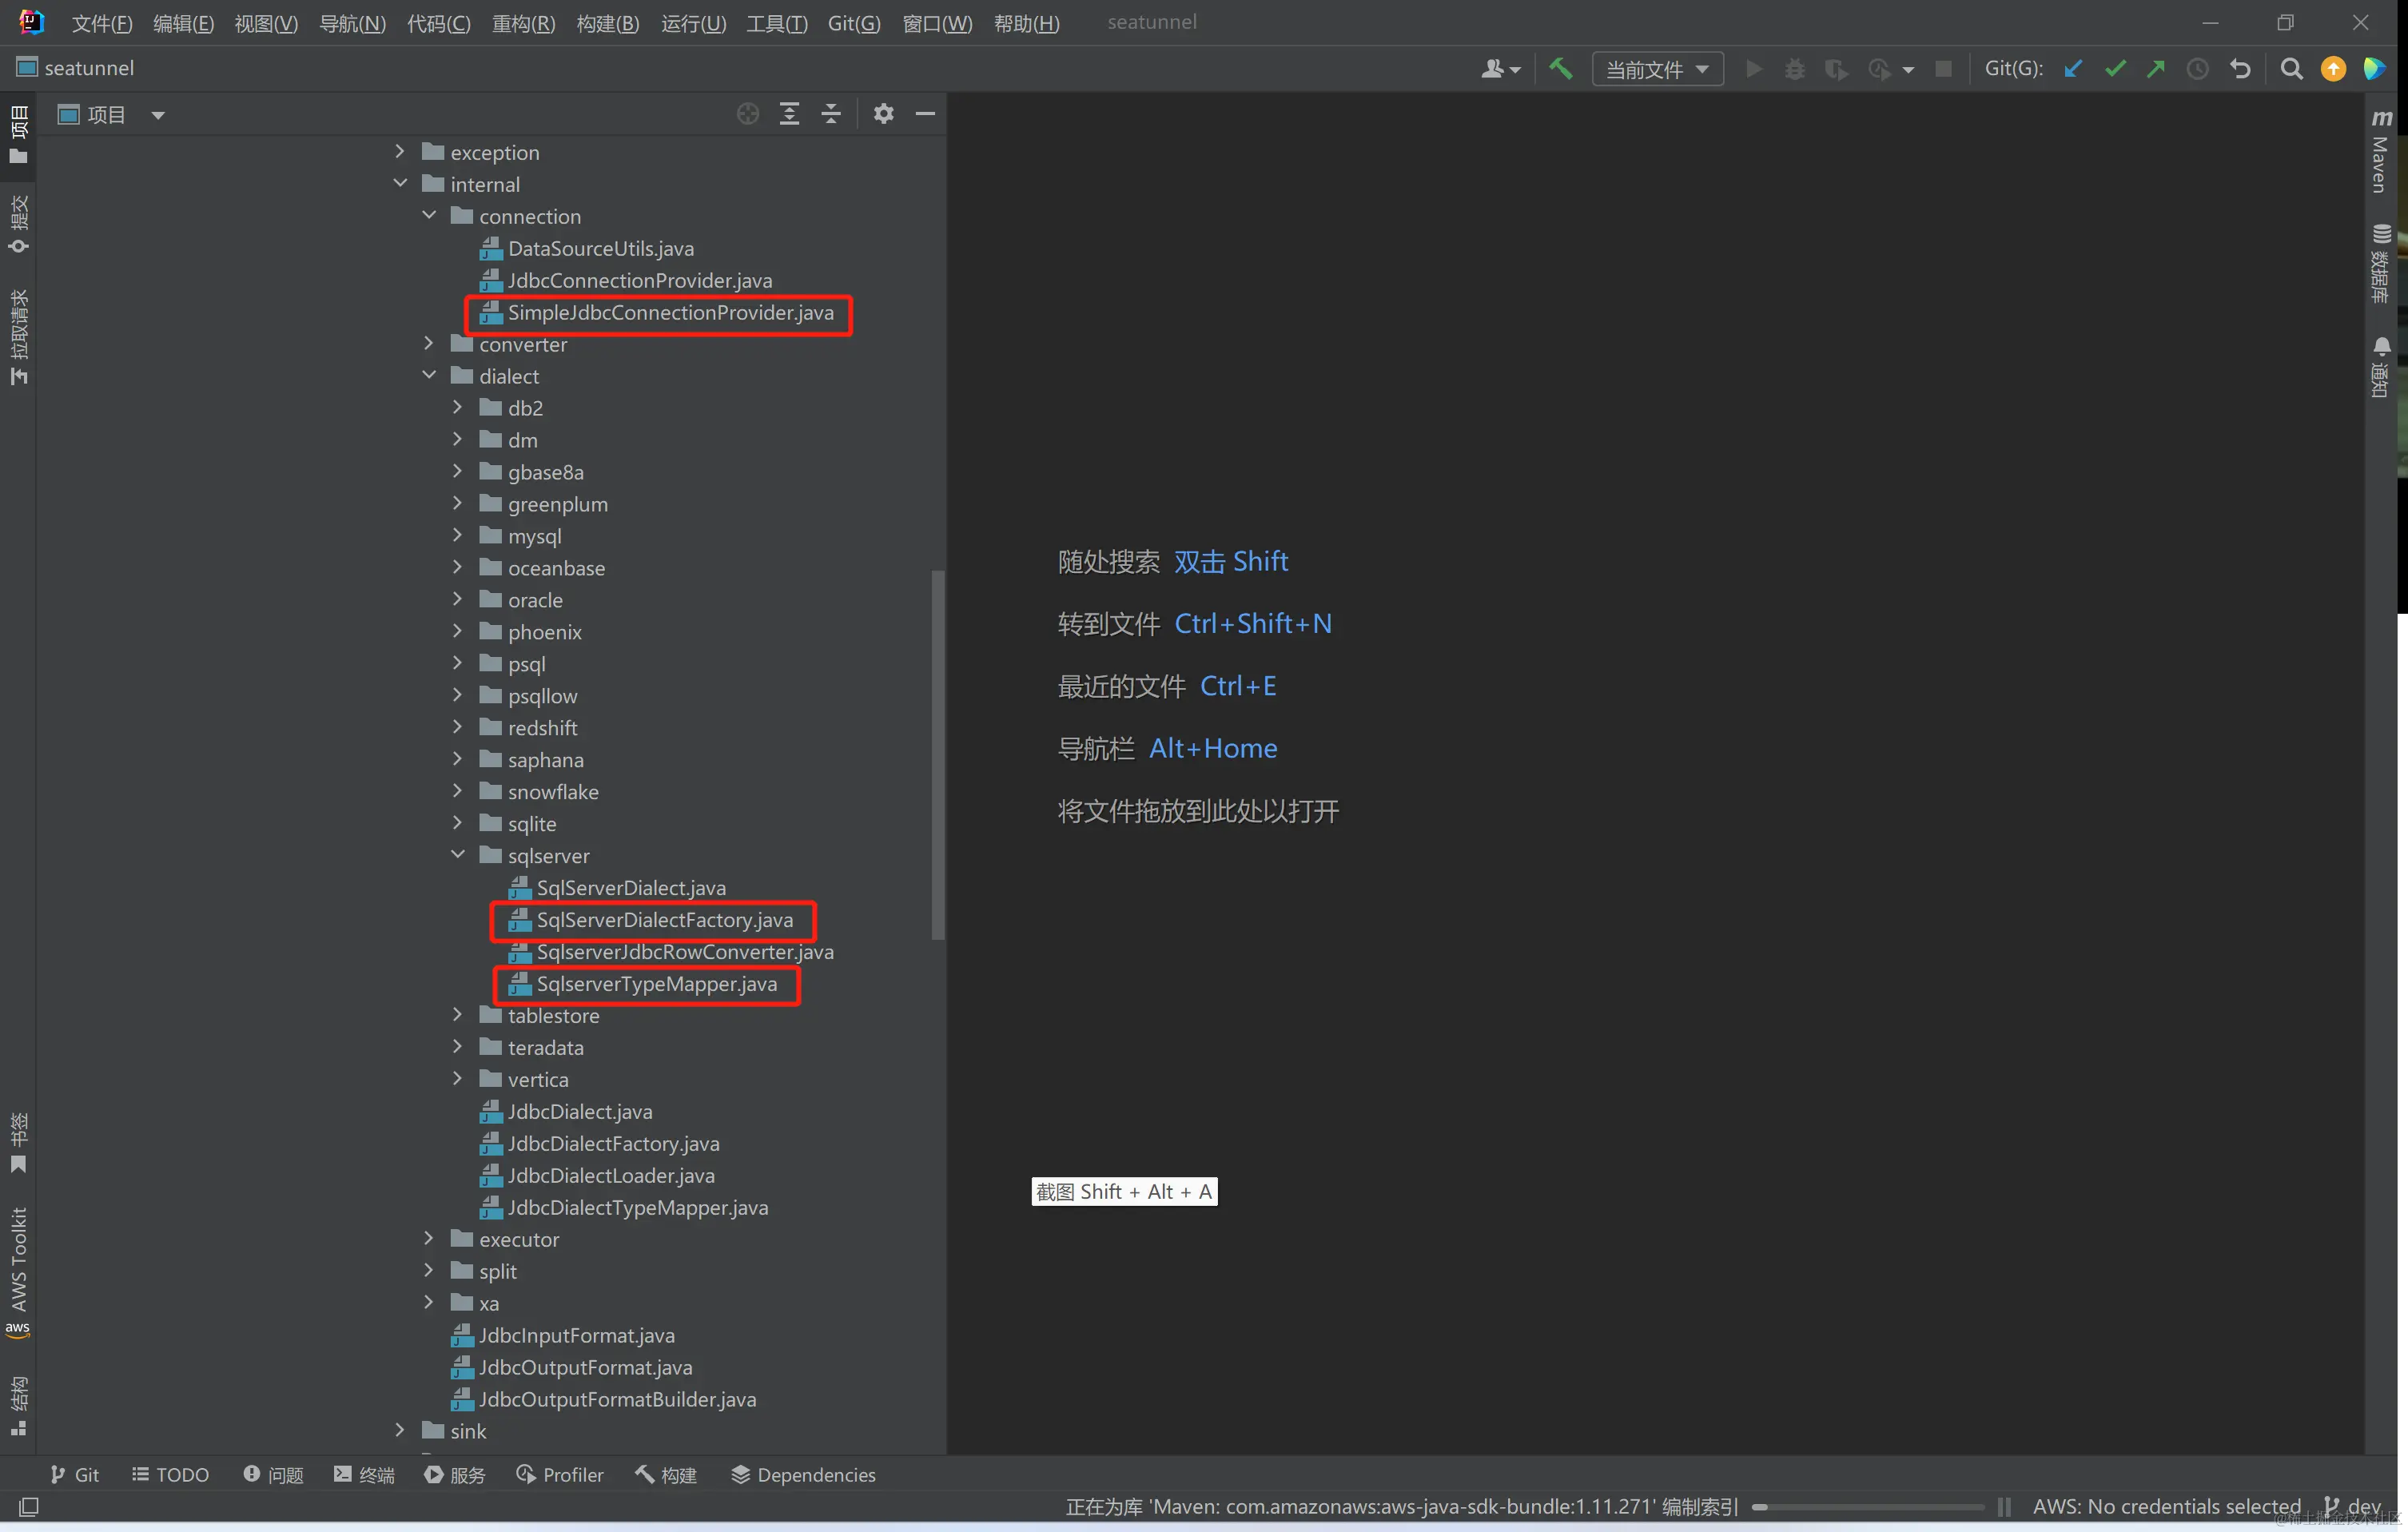
Task: Expand the mysql folder
Action: [458, 536]
